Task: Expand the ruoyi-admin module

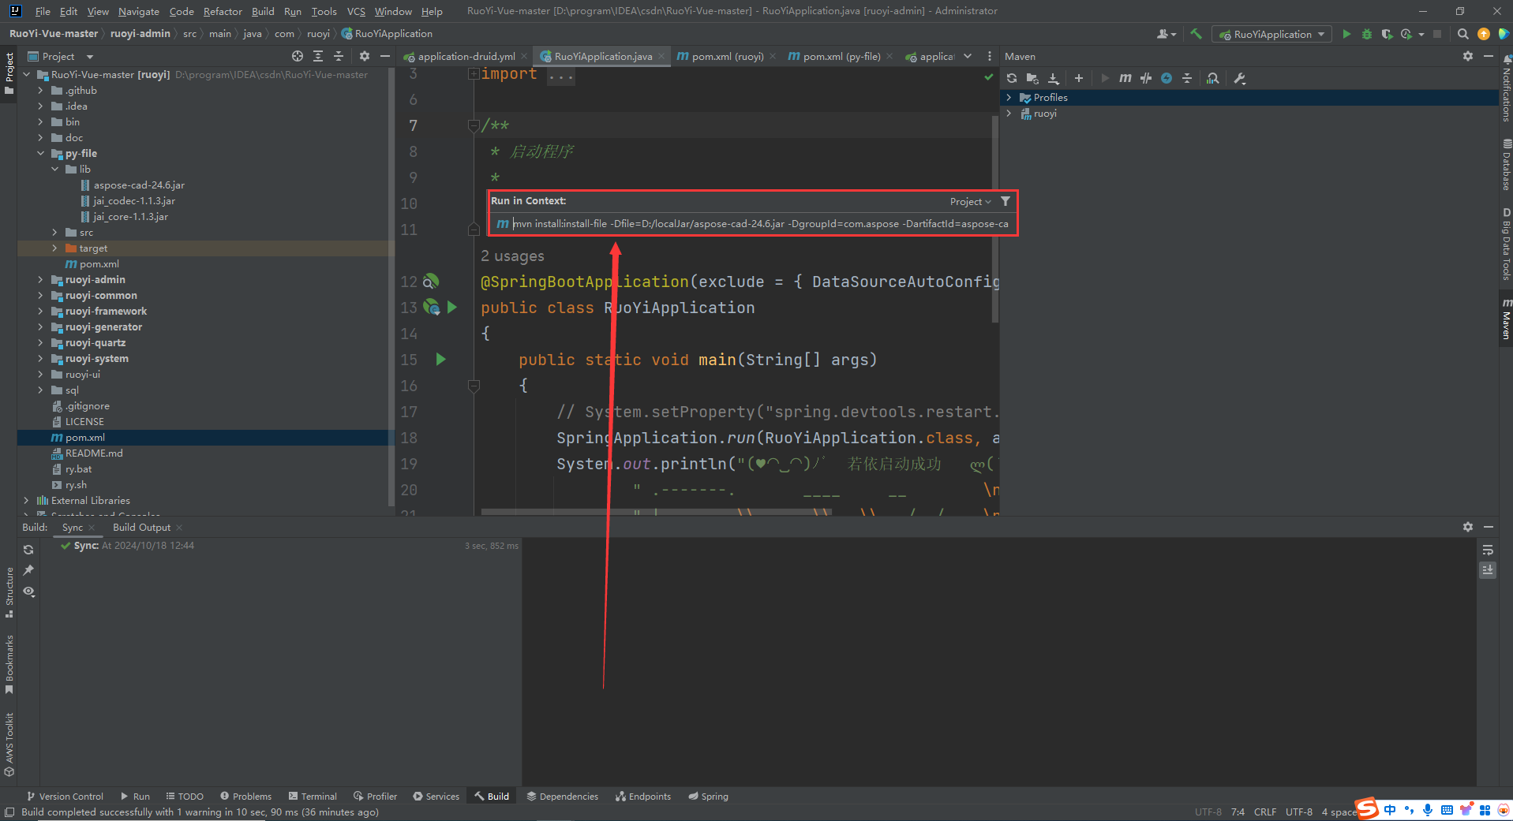Action: [40, 279]
